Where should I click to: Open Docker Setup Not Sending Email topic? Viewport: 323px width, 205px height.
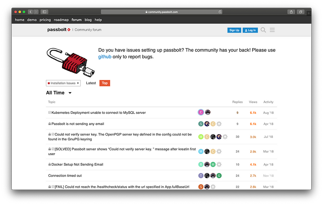[77, 164]
